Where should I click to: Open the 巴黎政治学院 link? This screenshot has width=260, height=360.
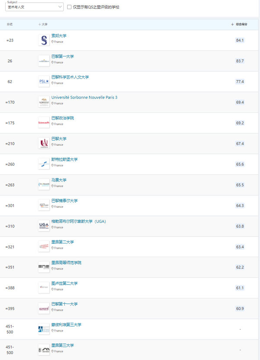(63, 118)
